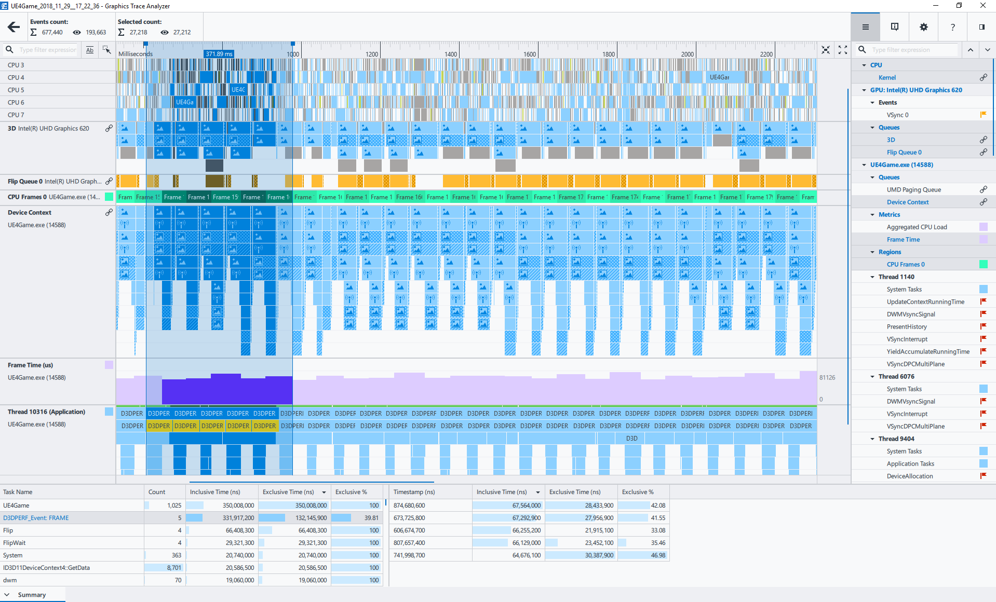Select the region selection tool near the filter box
996x602 pixels.
point(107,50)
